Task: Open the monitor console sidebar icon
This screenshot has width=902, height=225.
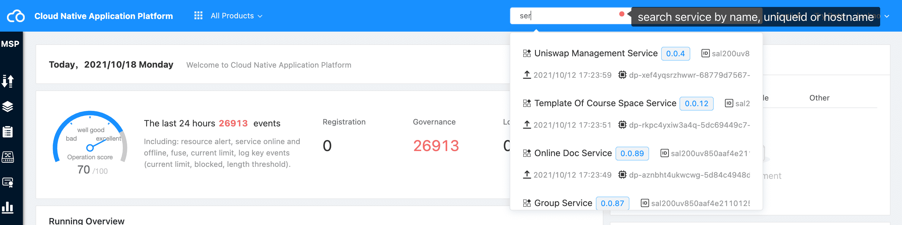Action: [x=8, y=157]
